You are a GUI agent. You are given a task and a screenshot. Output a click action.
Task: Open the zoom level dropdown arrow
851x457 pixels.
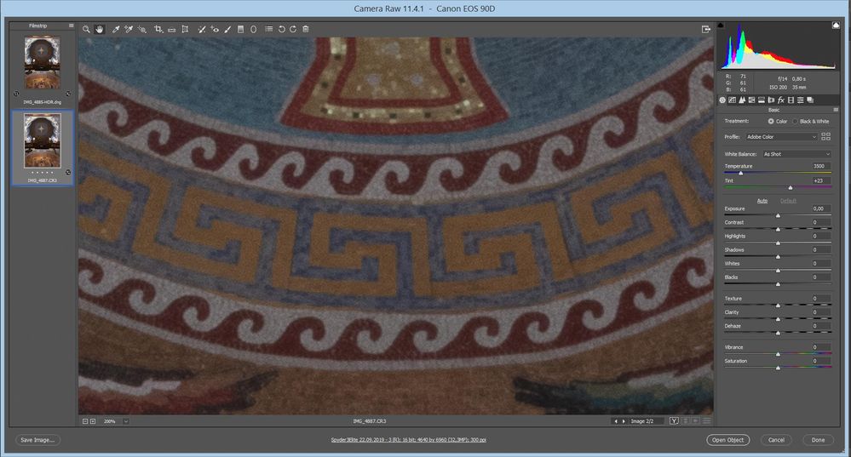126,421
